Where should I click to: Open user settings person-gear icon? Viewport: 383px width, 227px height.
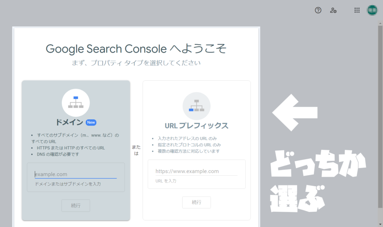[x=333, y=10]
